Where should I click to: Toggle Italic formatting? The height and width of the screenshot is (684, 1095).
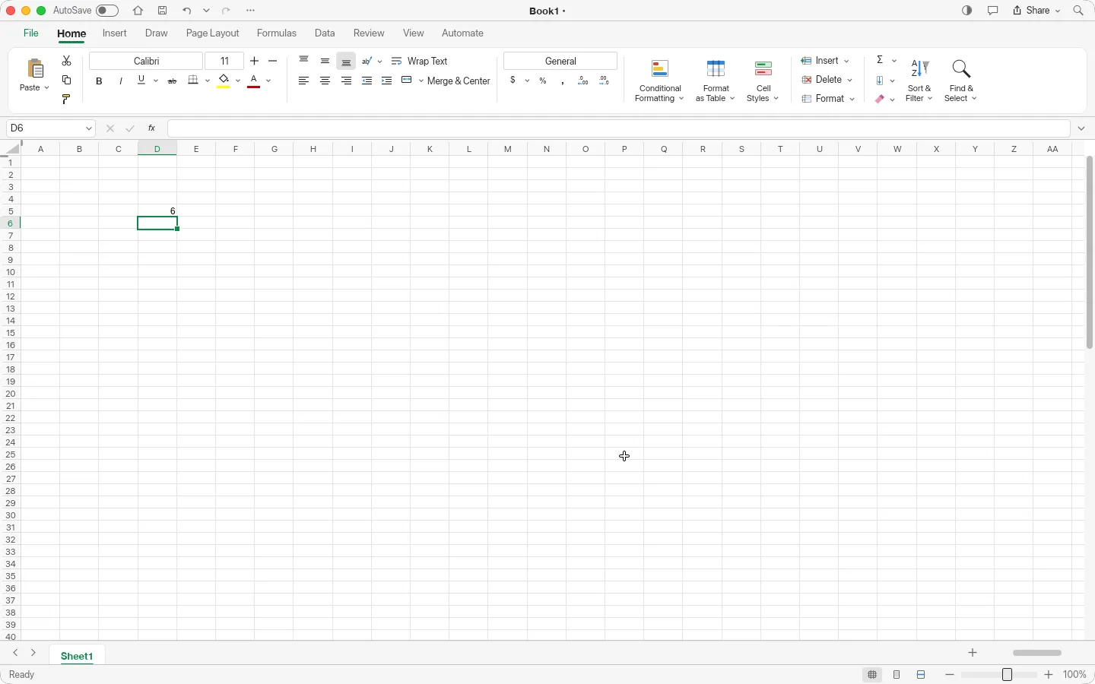coord(121,81)
